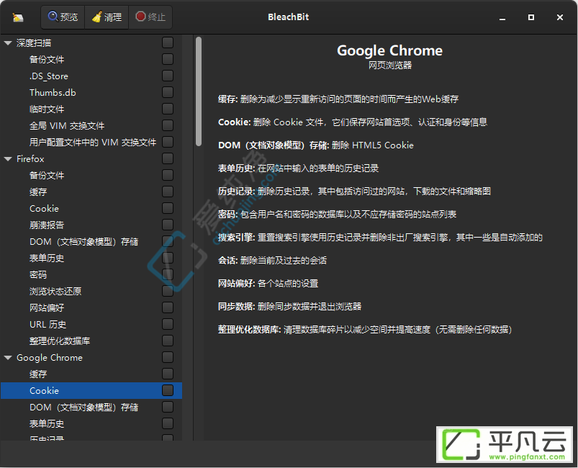Image resolution: width=578 pixels, height=468 pixels.
Task: Tick the URL 历史 checkbox
Action: click(x=168, y=324)
